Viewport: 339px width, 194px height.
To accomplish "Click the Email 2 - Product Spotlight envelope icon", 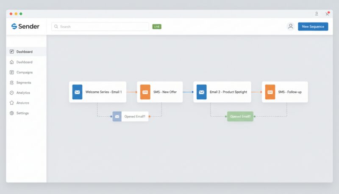I will point(201,92).
